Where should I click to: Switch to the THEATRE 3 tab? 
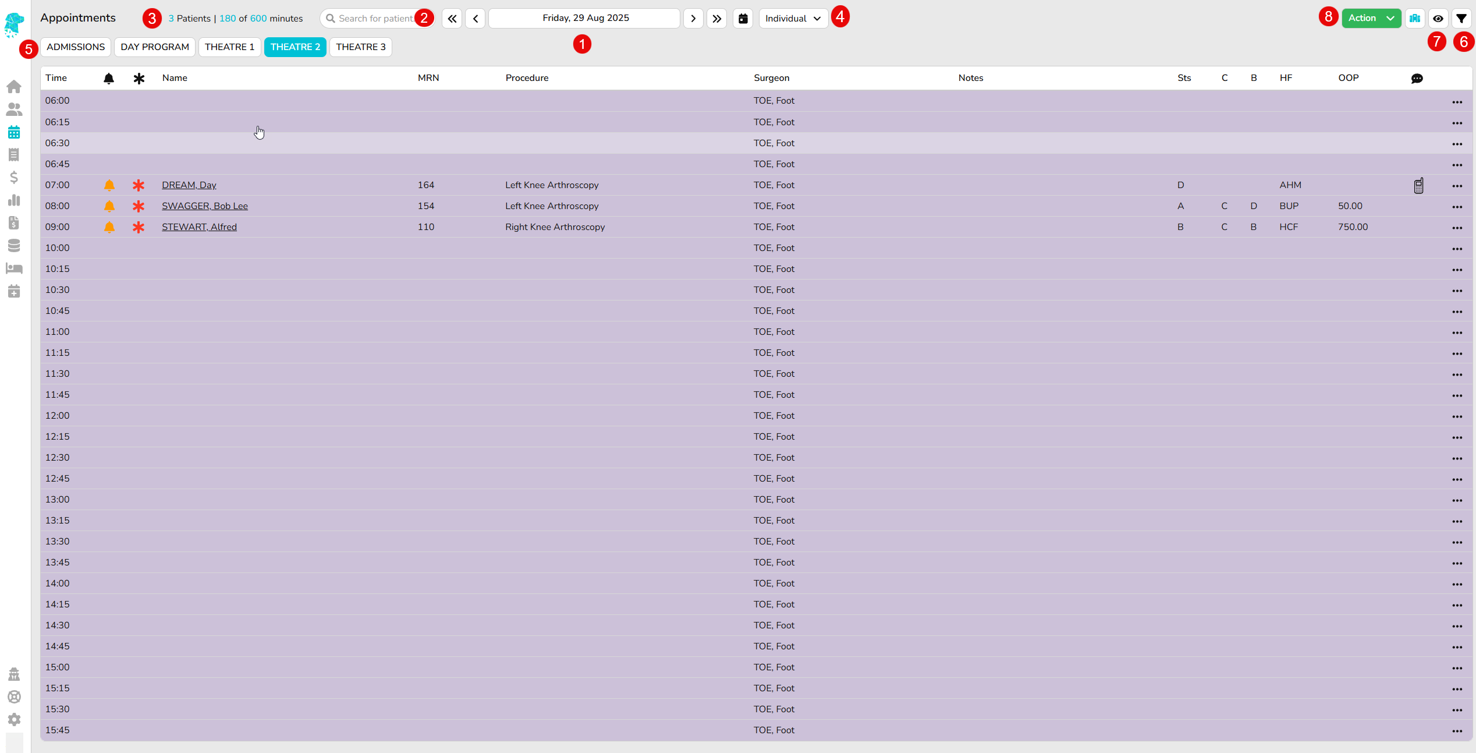pyautogui.click(x=360, y=47)
